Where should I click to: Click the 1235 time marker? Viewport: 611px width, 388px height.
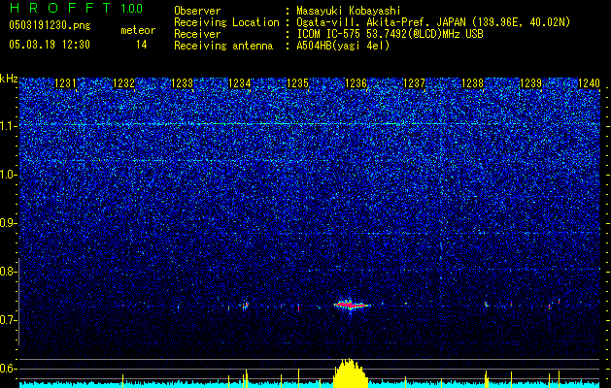click(297, 83)
